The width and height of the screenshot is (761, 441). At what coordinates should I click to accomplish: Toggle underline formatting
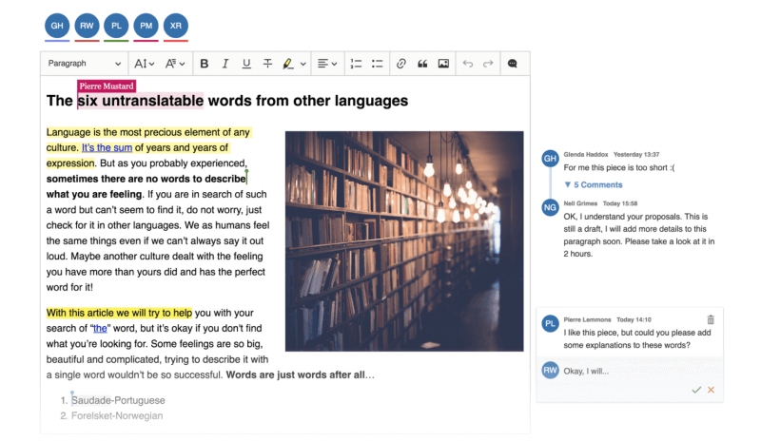pos(246,64)
